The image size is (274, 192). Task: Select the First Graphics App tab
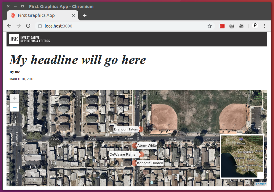(x=36, y=15)
